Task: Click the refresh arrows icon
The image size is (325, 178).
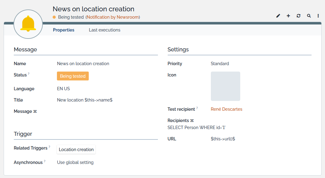Action: [298, 16]
